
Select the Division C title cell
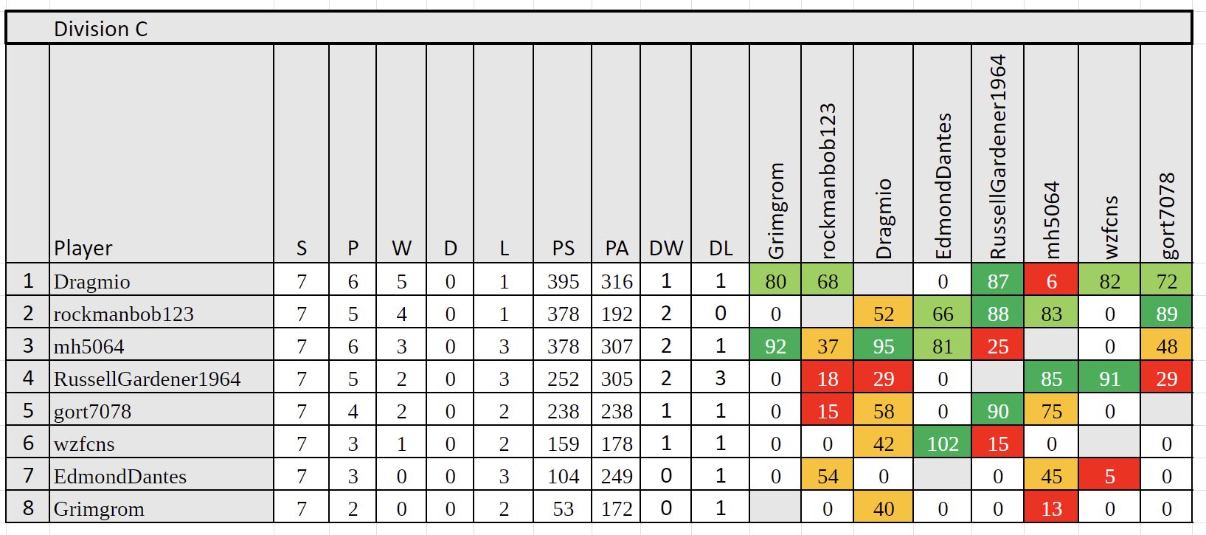coord(100,29)
